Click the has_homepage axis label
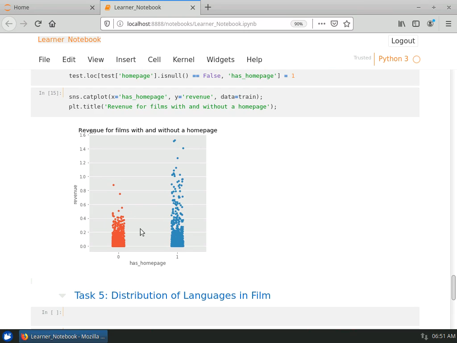The width and height of the screenshot is (457, 343). [147, 263]
